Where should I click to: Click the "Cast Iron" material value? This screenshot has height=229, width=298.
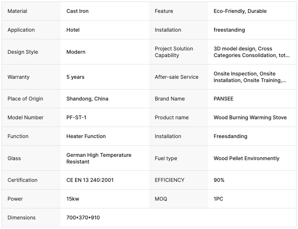click(77, 11)
